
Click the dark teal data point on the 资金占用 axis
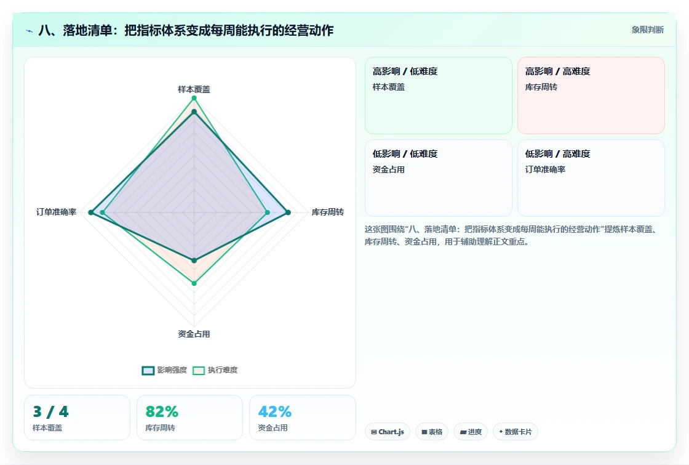194,261
